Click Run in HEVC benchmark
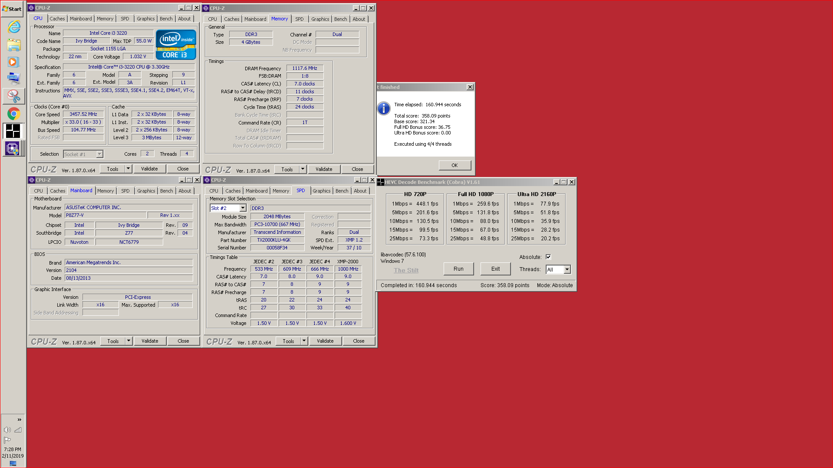Image resolution: width=833 pixels, height=468 pixels. (x=458, y=269)
